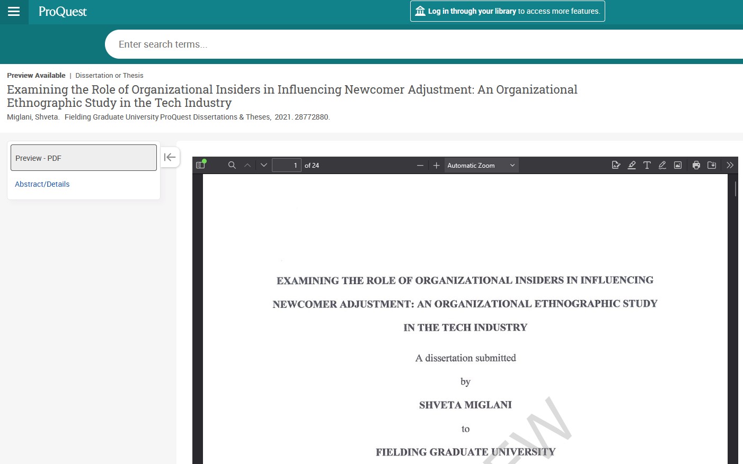Select the add text tool

(647, 165)
